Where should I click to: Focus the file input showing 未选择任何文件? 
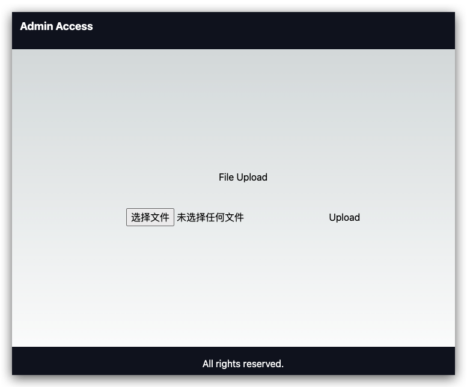[185, 217]
